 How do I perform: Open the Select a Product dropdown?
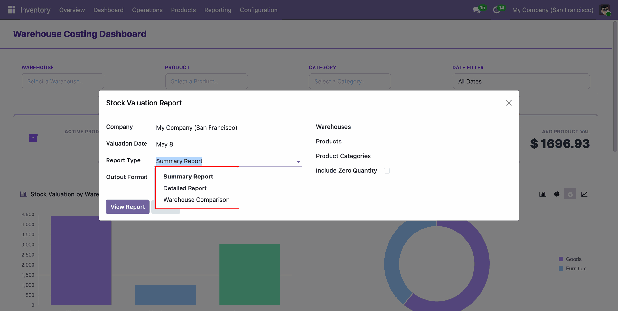pos(206,81)
